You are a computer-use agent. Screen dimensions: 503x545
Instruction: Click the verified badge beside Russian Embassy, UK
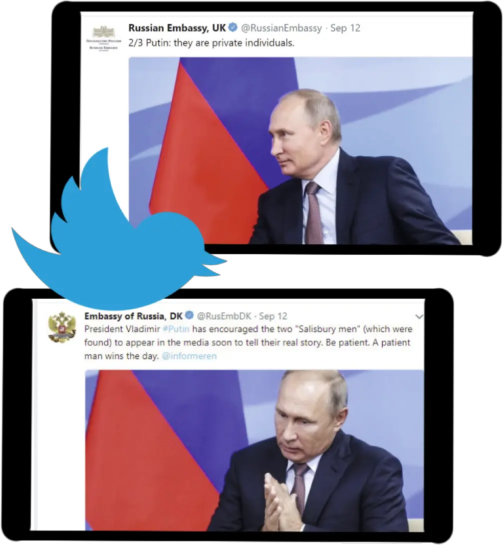tap(233, 27)
